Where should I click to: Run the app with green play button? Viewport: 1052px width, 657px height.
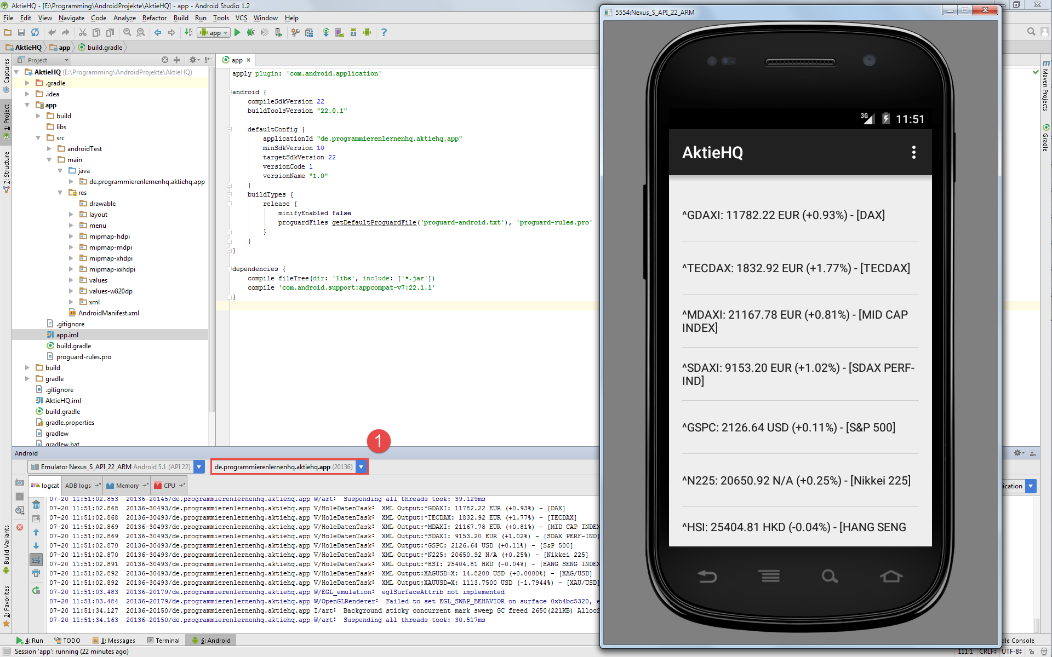[x=237, y=33]
